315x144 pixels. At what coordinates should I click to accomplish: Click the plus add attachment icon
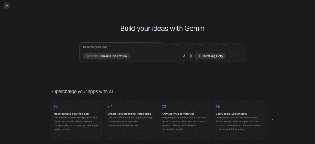tap(190, 56)
